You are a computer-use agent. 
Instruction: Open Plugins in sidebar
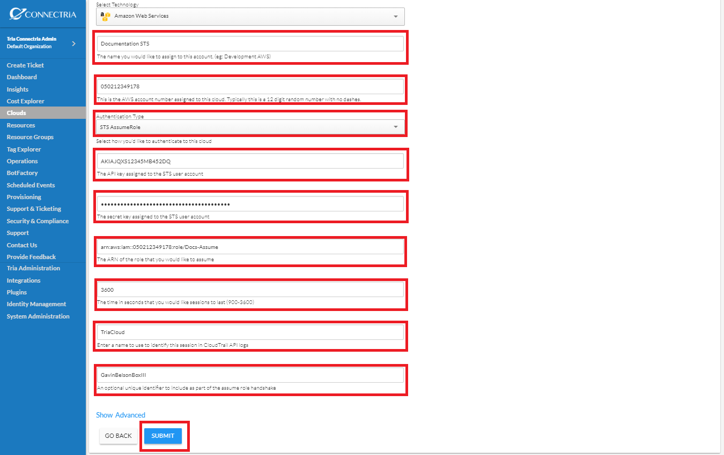coord(17,292)
